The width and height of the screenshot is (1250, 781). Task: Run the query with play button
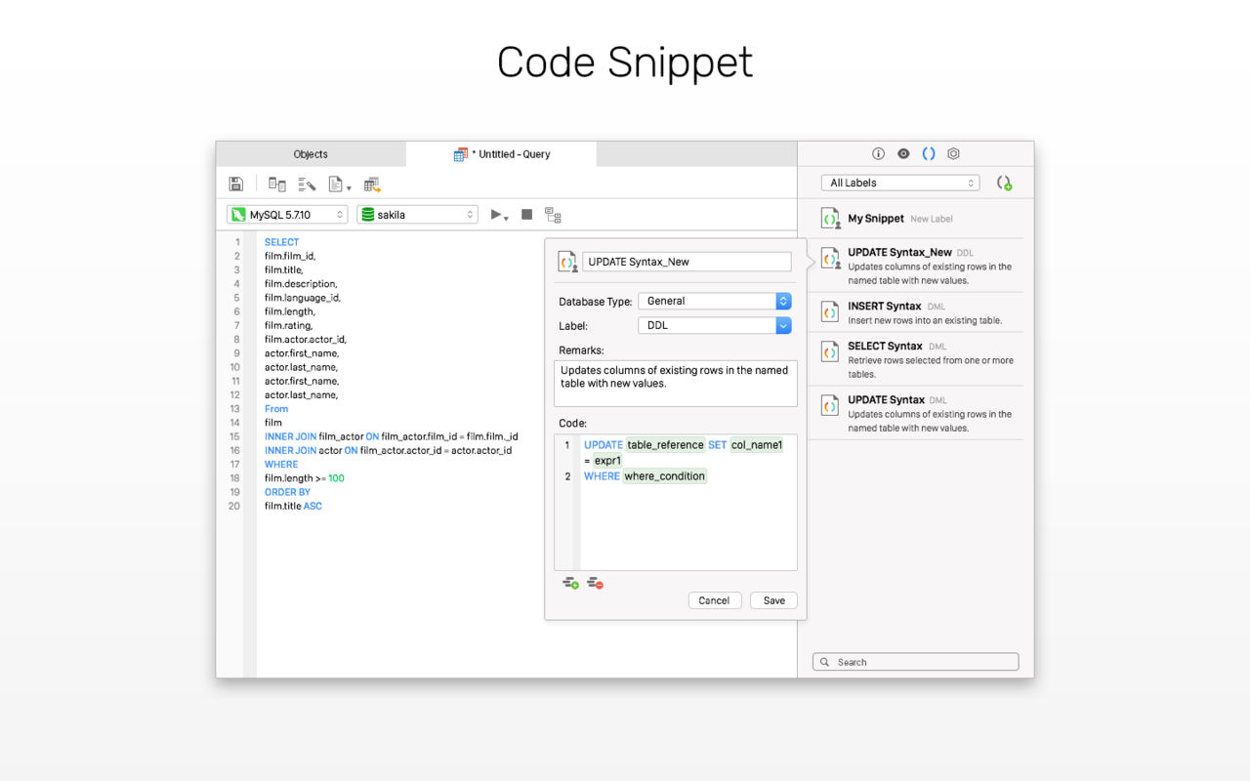click(x=499, y=215)
